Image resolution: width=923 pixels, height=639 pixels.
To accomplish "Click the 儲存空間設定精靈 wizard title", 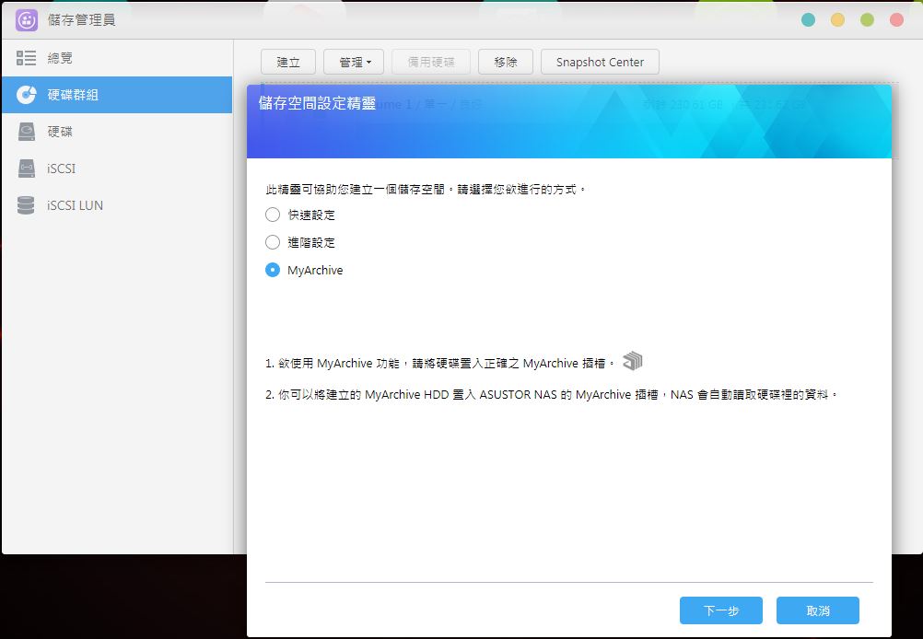I will pos(317,103).
